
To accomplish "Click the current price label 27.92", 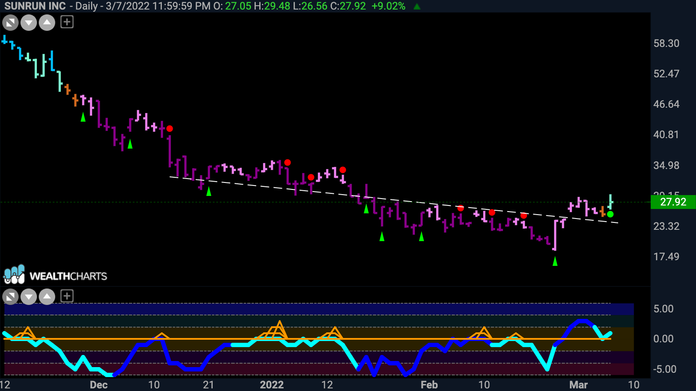I will (673, 202).
